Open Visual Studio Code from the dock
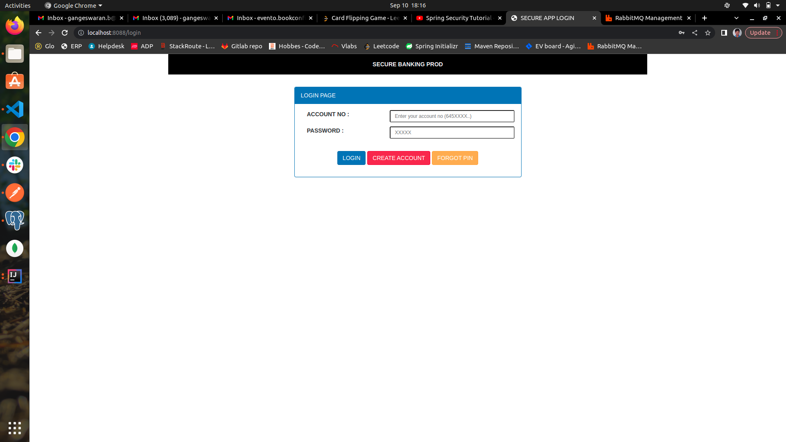 click(x=15, y=109)
